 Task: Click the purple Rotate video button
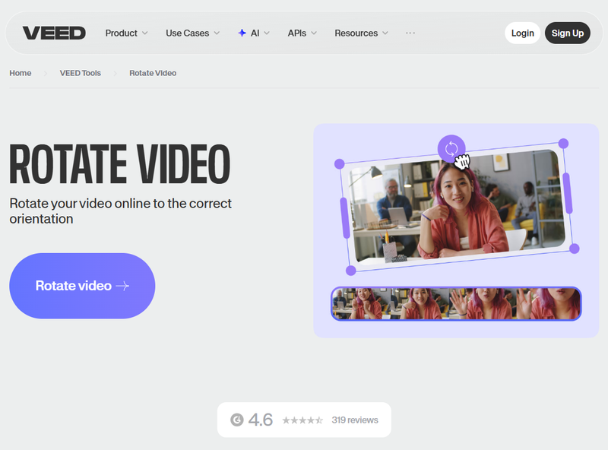point(82,286)
